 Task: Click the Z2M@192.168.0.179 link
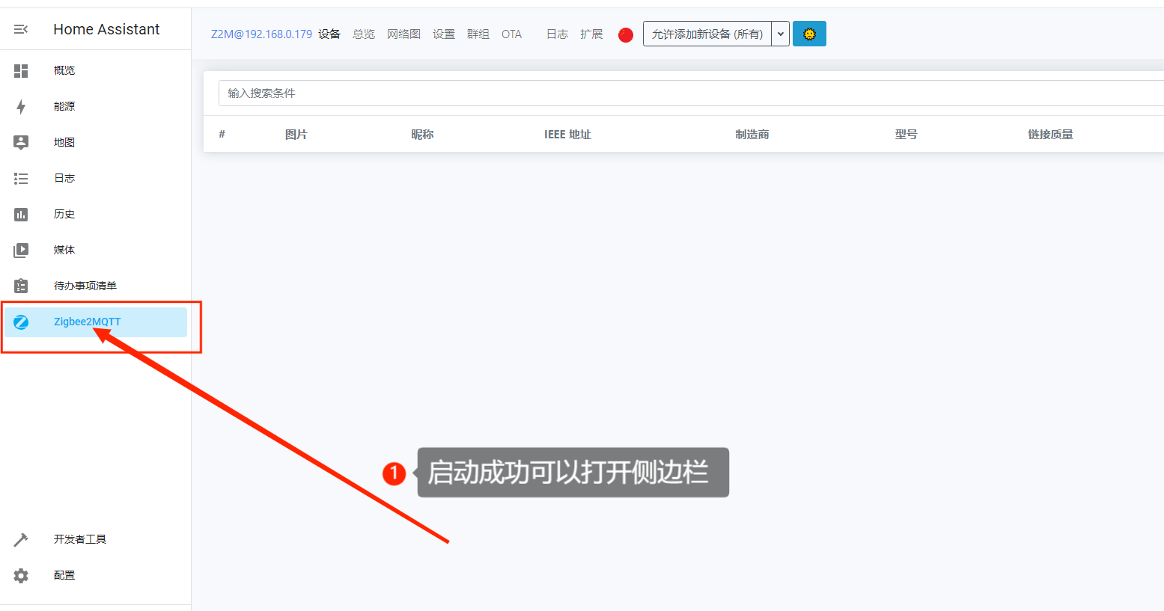[x=261, y=34]
